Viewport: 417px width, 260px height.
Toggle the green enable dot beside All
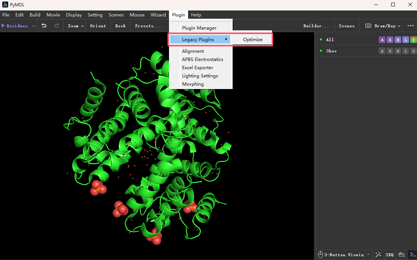click(x=320, y=40)
